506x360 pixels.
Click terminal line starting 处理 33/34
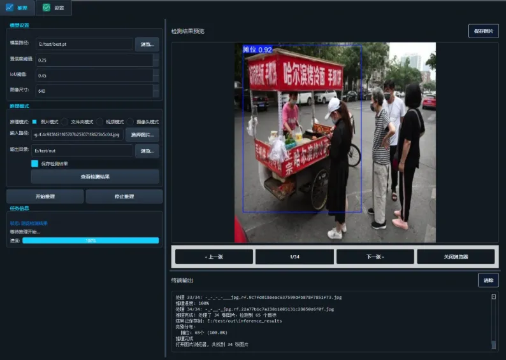[259, 297]
